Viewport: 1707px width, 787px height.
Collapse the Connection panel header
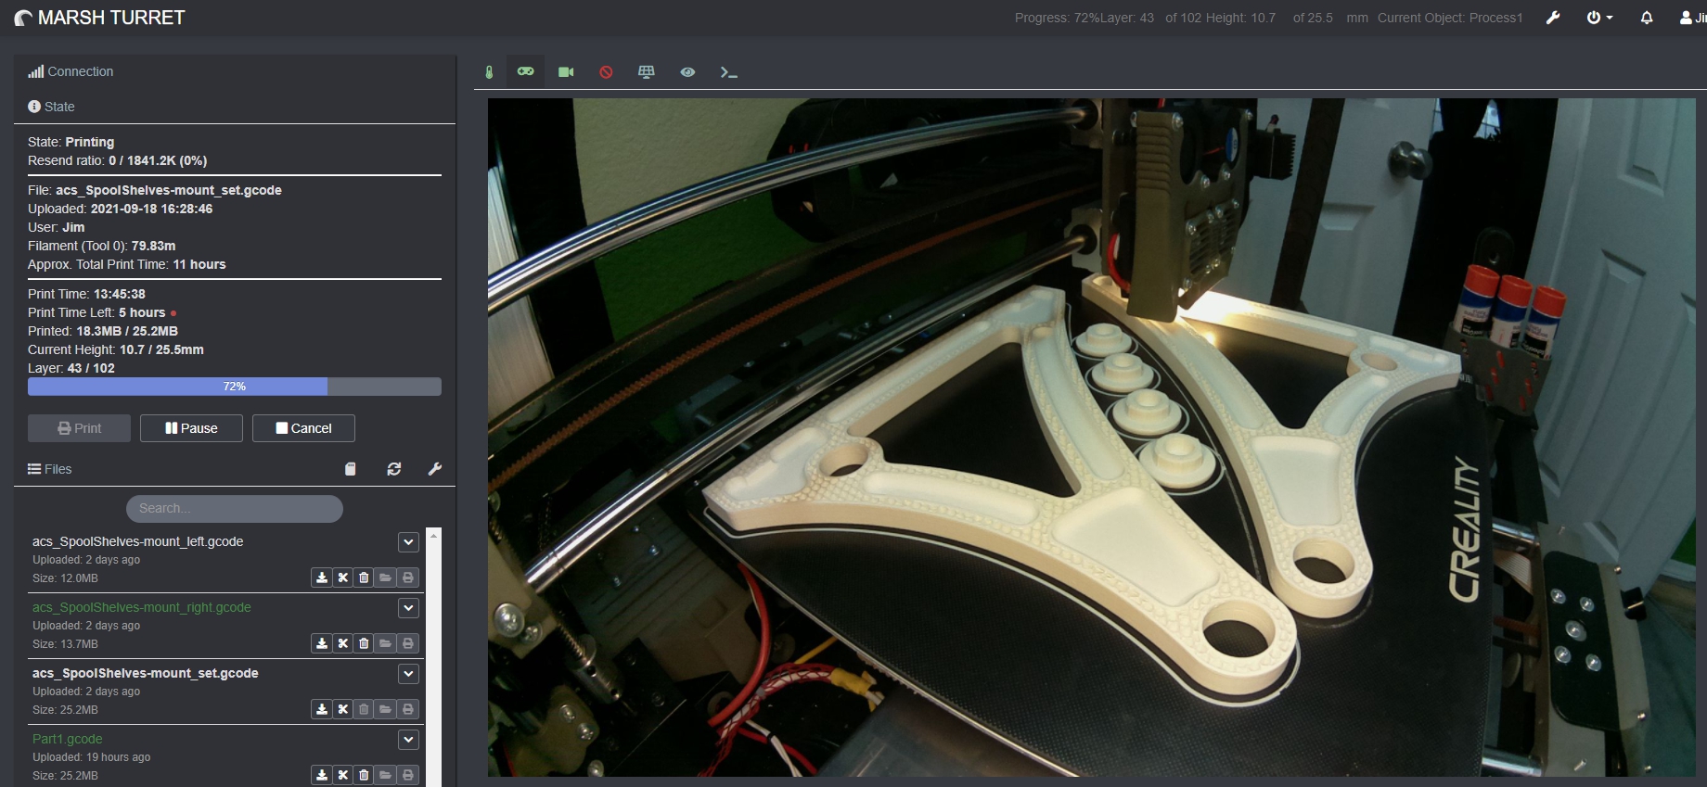[80, 71]
